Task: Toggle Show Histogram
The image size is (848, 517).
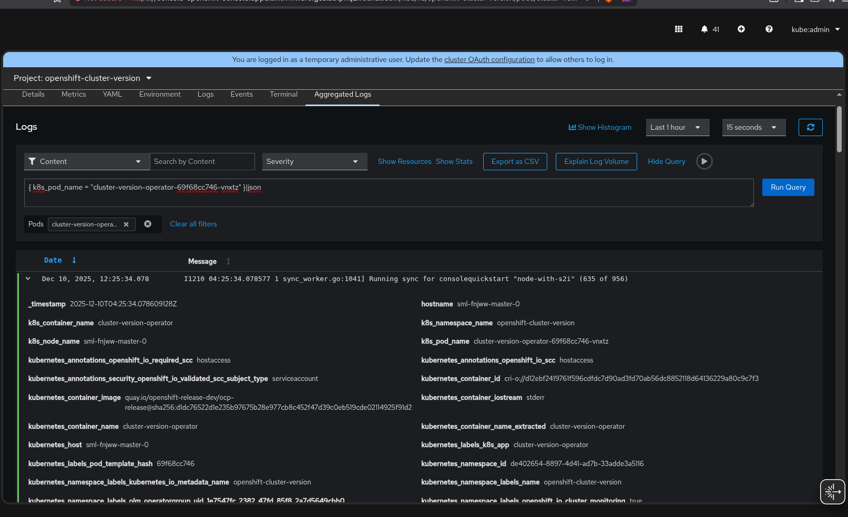Action: tap(600, 127)
